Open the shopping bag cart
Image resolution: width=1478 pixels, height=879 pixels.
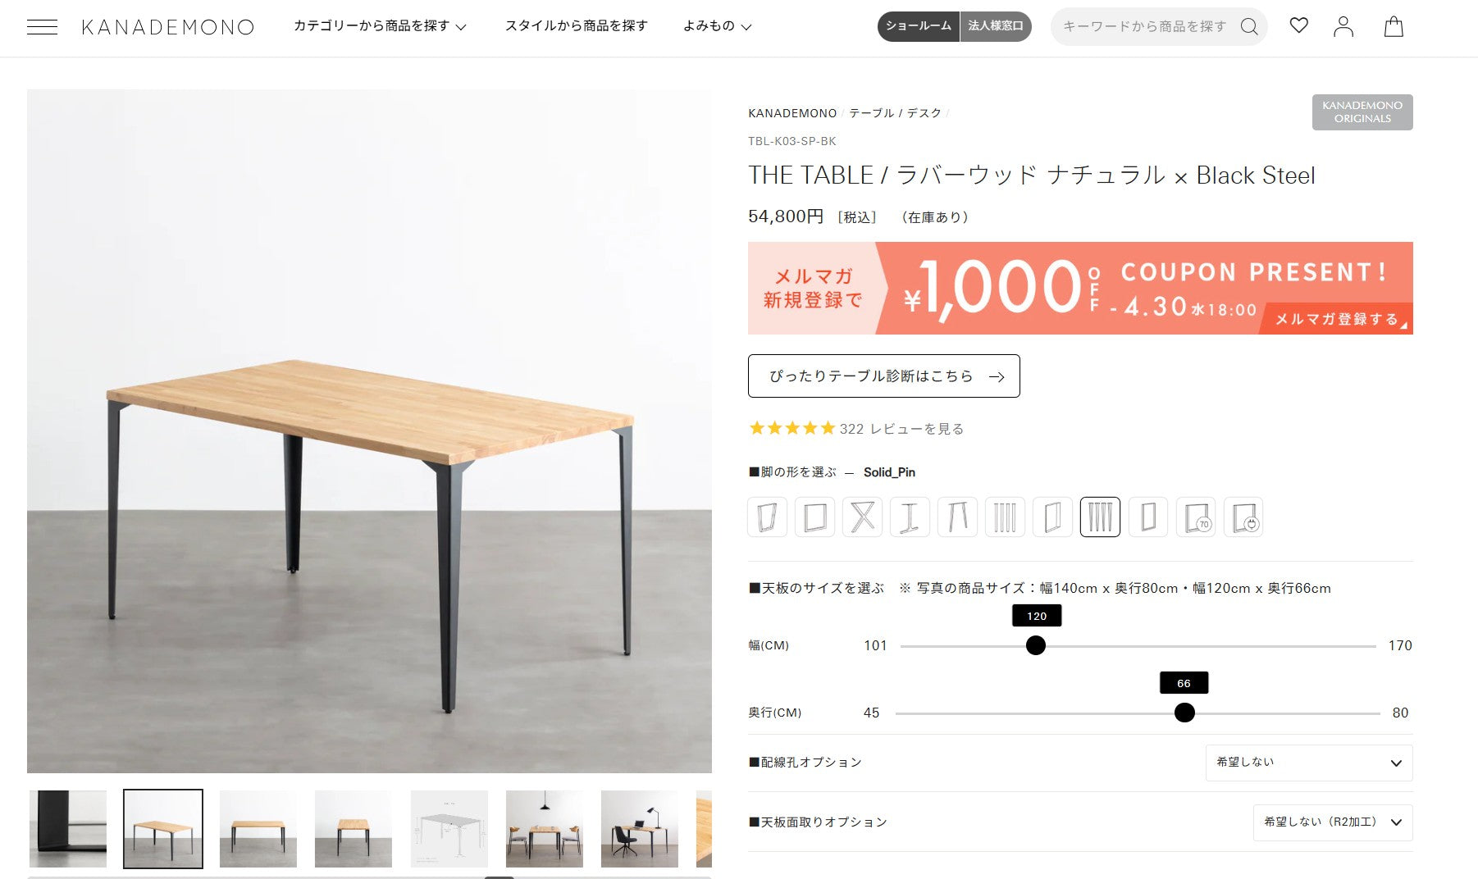coord(1394,27)
